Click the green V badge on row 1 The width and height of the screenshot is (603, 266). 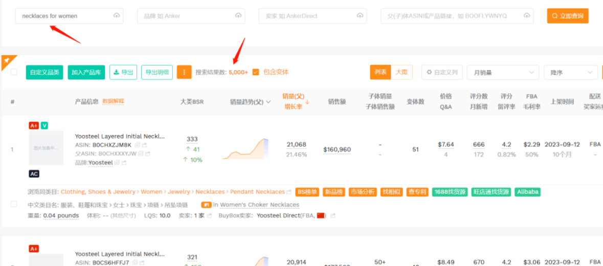click(x=44, y=125)
